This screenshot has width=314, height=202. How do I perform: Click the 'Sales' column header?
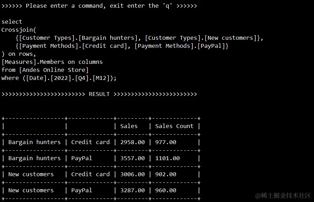pos(129,126)
